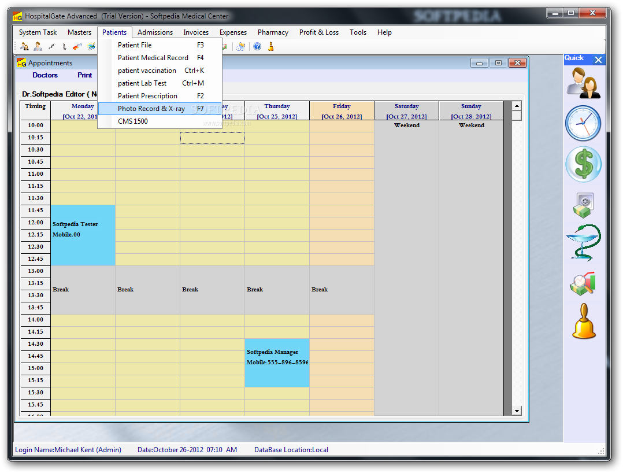
Task: Maximize the Appointments child window
Action: 498,63
